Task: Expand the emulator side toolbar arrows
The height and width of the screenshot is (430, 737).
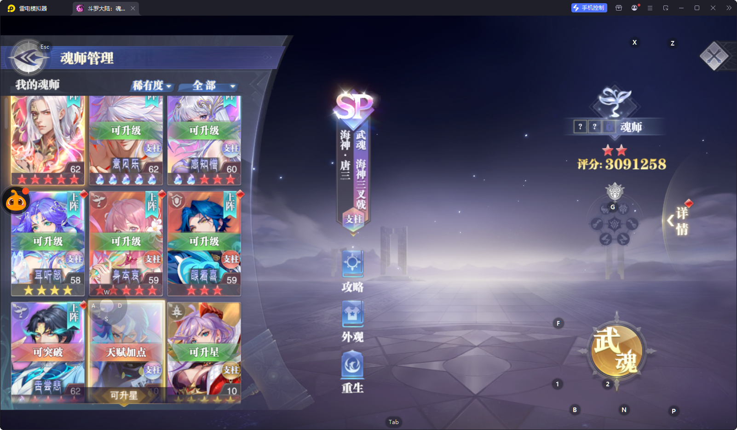Action: (729, 8)
